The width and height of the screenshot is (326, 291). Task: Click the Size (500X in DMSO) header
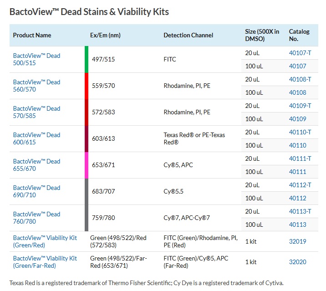tap(262, 35)
